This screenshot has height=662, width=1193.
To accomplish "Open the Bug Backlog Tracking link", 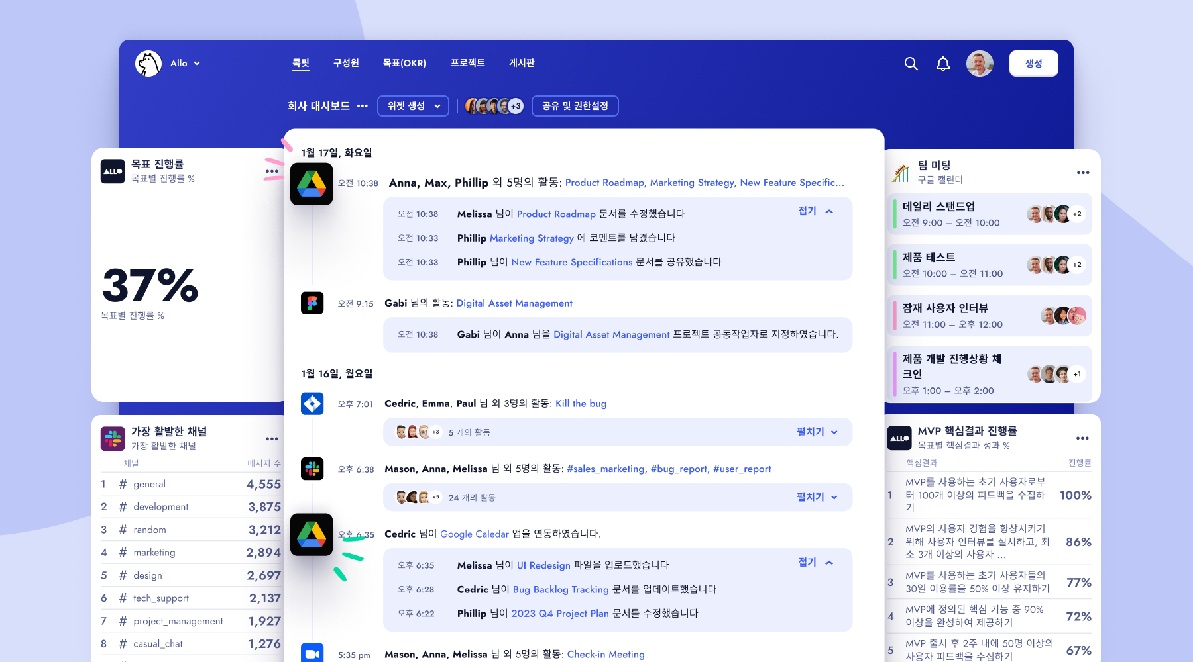I will click(561, 589).
